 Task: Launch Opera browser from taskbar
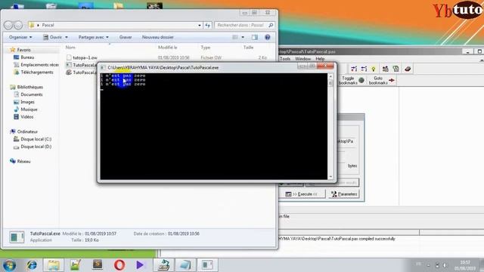119,265
